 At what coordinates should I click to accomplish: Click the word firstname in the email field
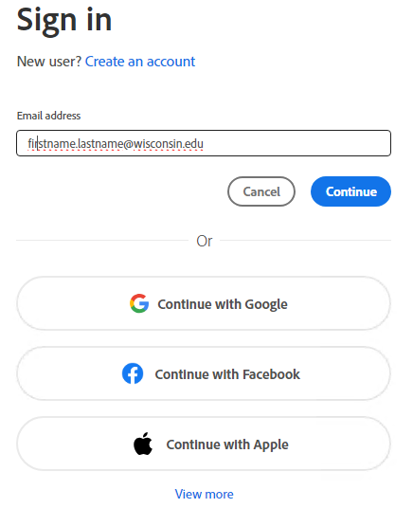52,143
